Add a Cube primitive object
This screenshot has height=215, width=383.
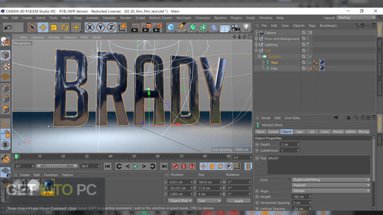point(171,27)
